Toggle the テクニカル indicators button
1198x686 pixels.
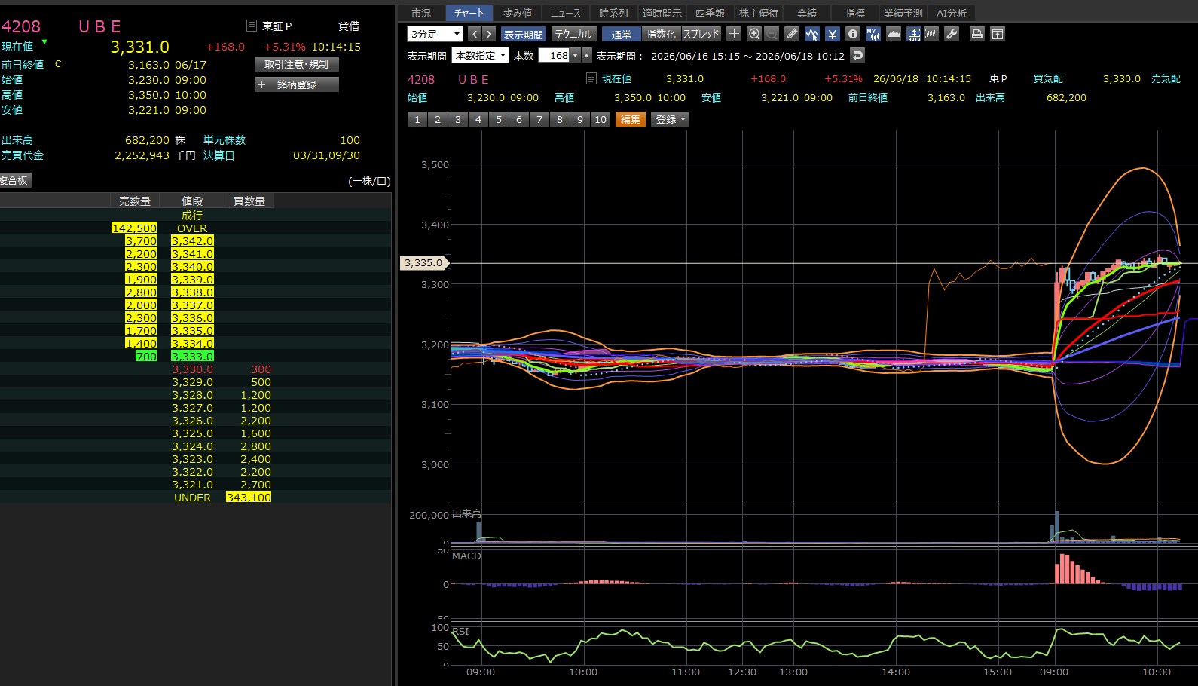point(574,35)
